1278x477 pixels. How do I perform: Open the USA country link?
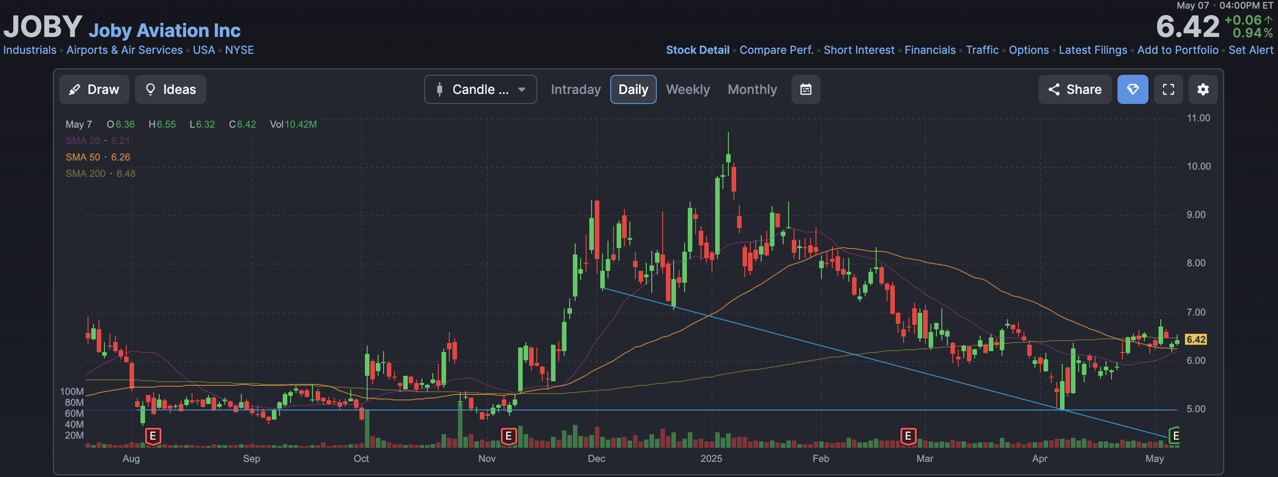[204, 50]
